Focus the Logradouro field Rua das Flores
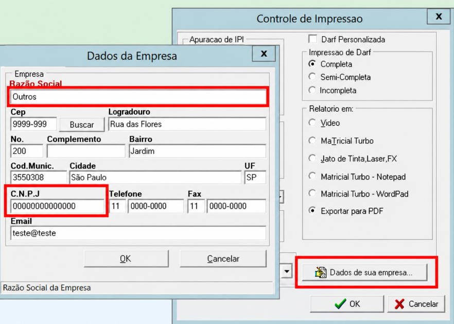 pos(187,124)
